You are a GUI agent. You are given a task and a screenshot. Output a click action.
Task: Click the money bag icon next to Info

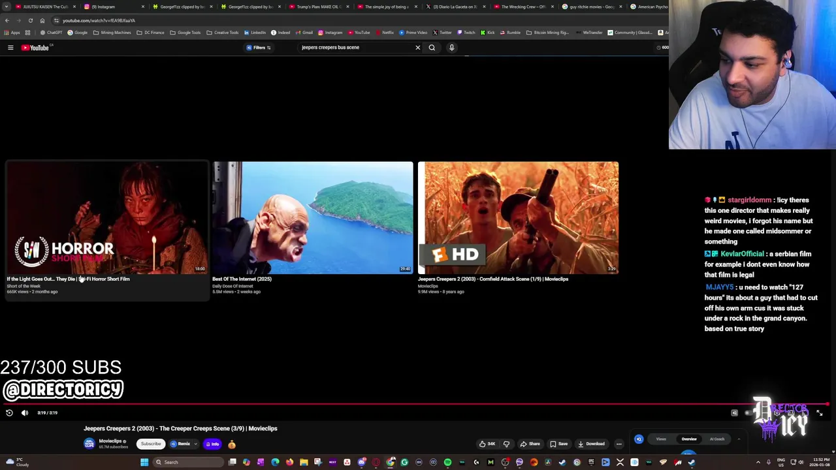click(231, 444)
